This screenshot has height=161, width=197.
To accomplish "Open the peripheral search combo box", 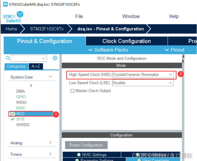I will [29, 58].
